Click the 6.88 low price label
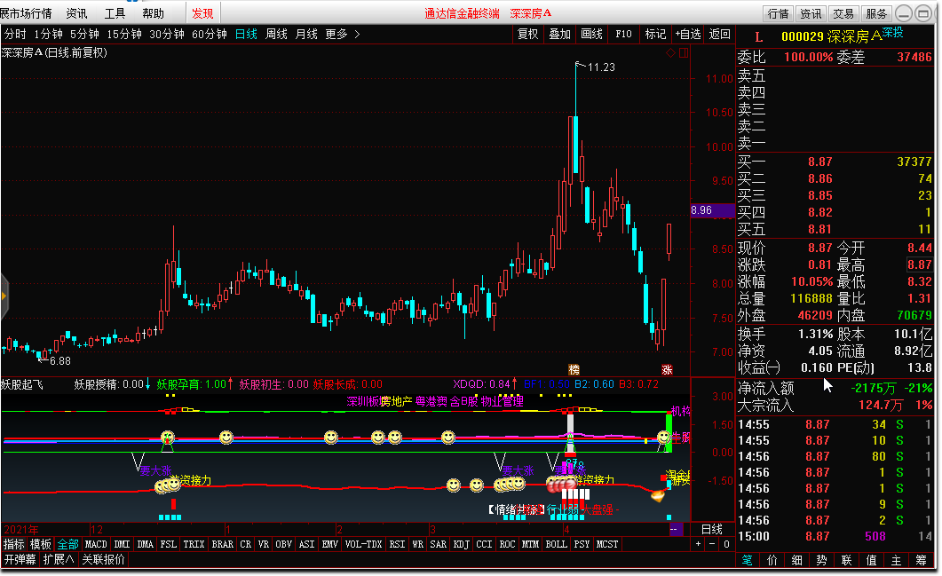Screen dimensions: 942x576 tap(60, 361)
